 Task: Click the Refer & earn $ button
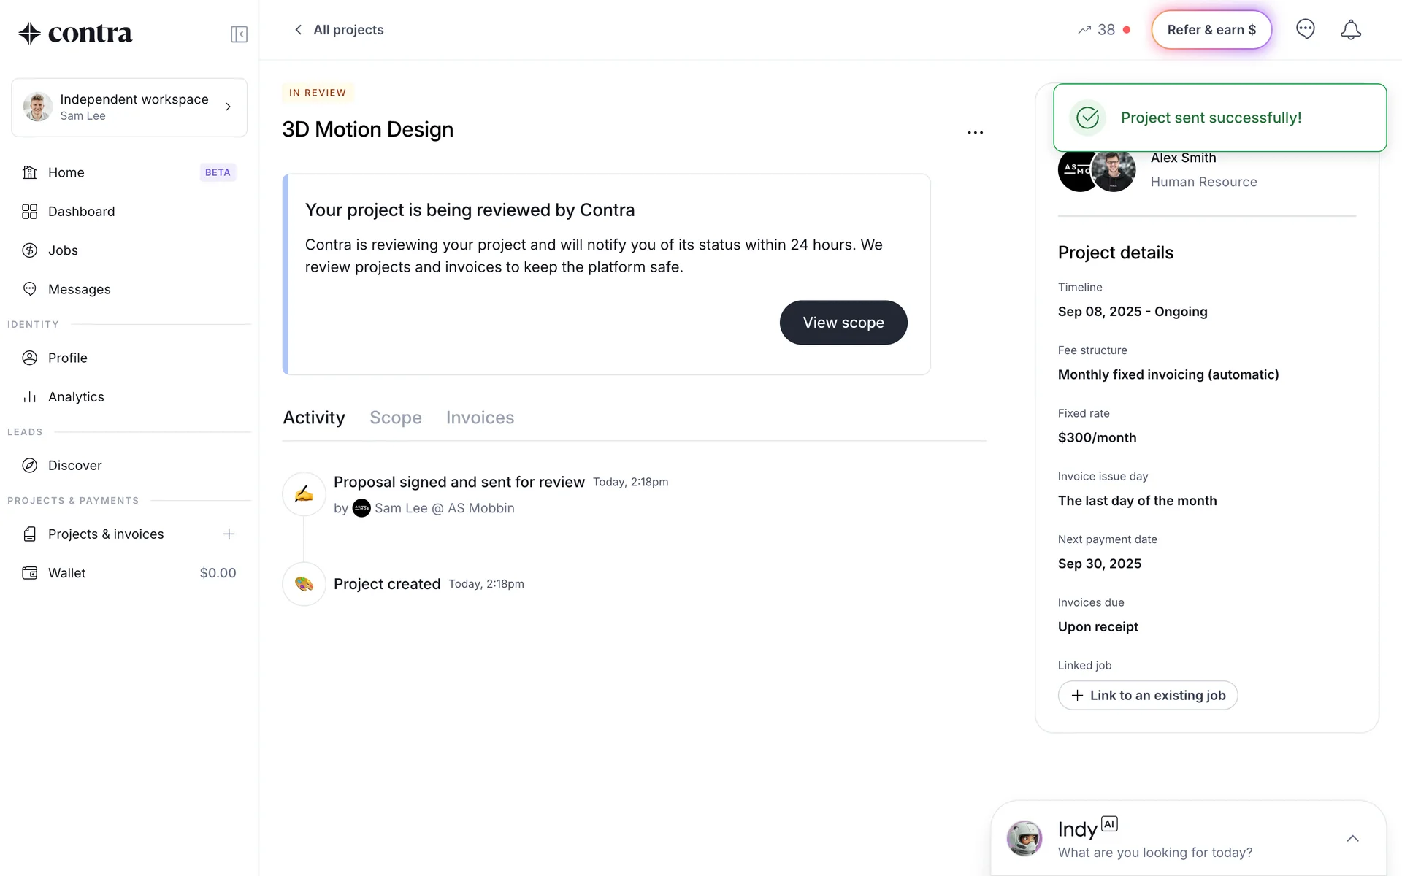(1211, 30)
